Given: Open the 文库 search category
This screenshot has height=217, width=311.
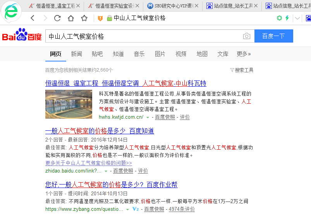Looking at the screenshot, I should 223,54.
